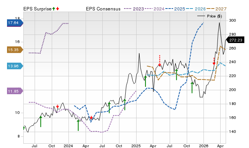The height and width of the screenshot is (148, 249).
Task: Click the 2024 x-axis label
Action: click(x=68, y=146)
